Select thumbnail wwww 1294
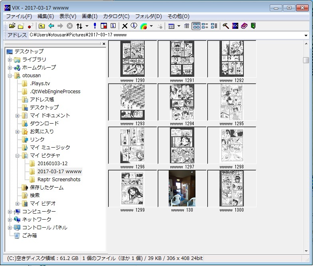 tap(182, 102)
